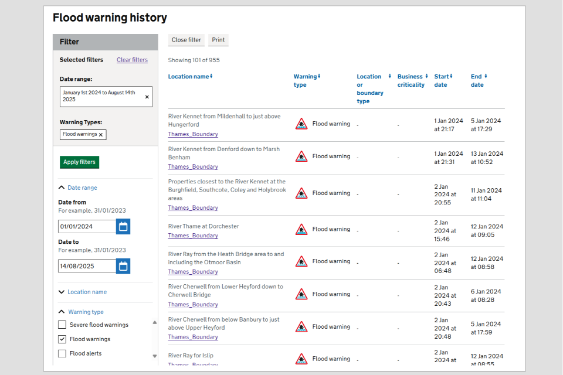Sort by Warning type column header
This screenshot has width=563, height=375.
click(306, 80)
